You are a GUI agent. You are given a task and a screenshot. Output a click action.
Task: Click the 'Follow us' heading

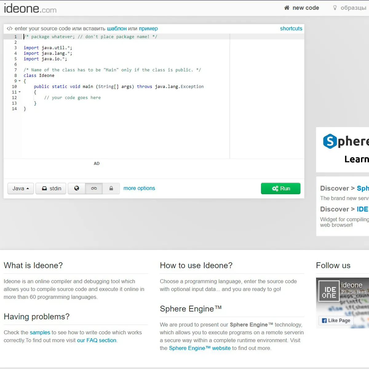(x=333, y=265)
